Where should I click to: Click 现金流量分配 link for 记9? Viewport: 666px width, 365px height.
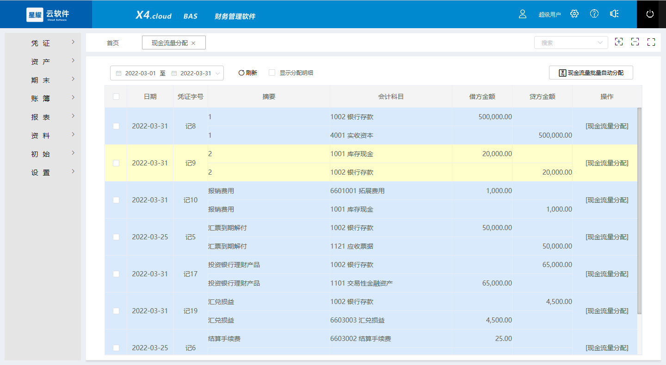(607, 163)
